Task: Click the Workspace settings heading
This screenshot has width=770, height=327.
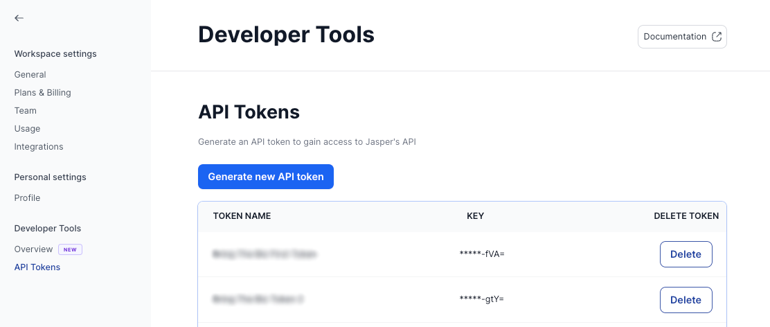Action: [55, 53]
